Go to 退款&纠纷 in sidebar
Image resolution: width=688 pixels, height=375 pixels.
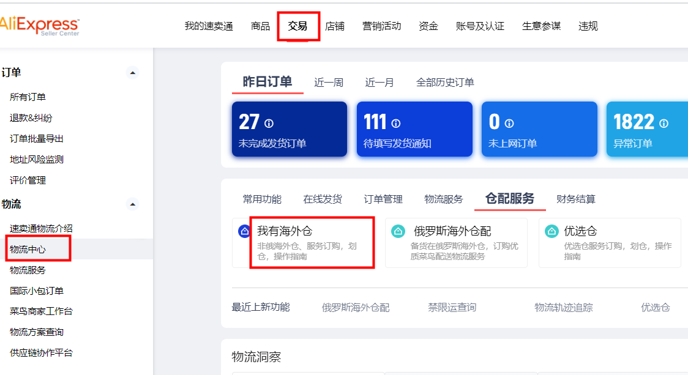pyautogui.click(x=31, y=118)
